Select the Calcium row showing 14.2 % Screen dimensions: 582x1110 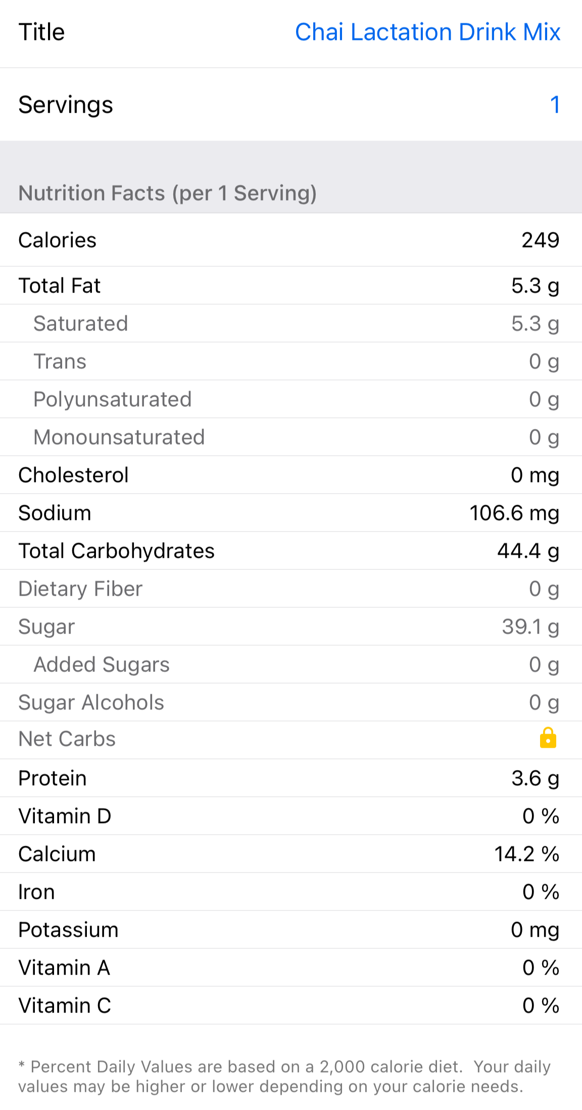[291, 854]
